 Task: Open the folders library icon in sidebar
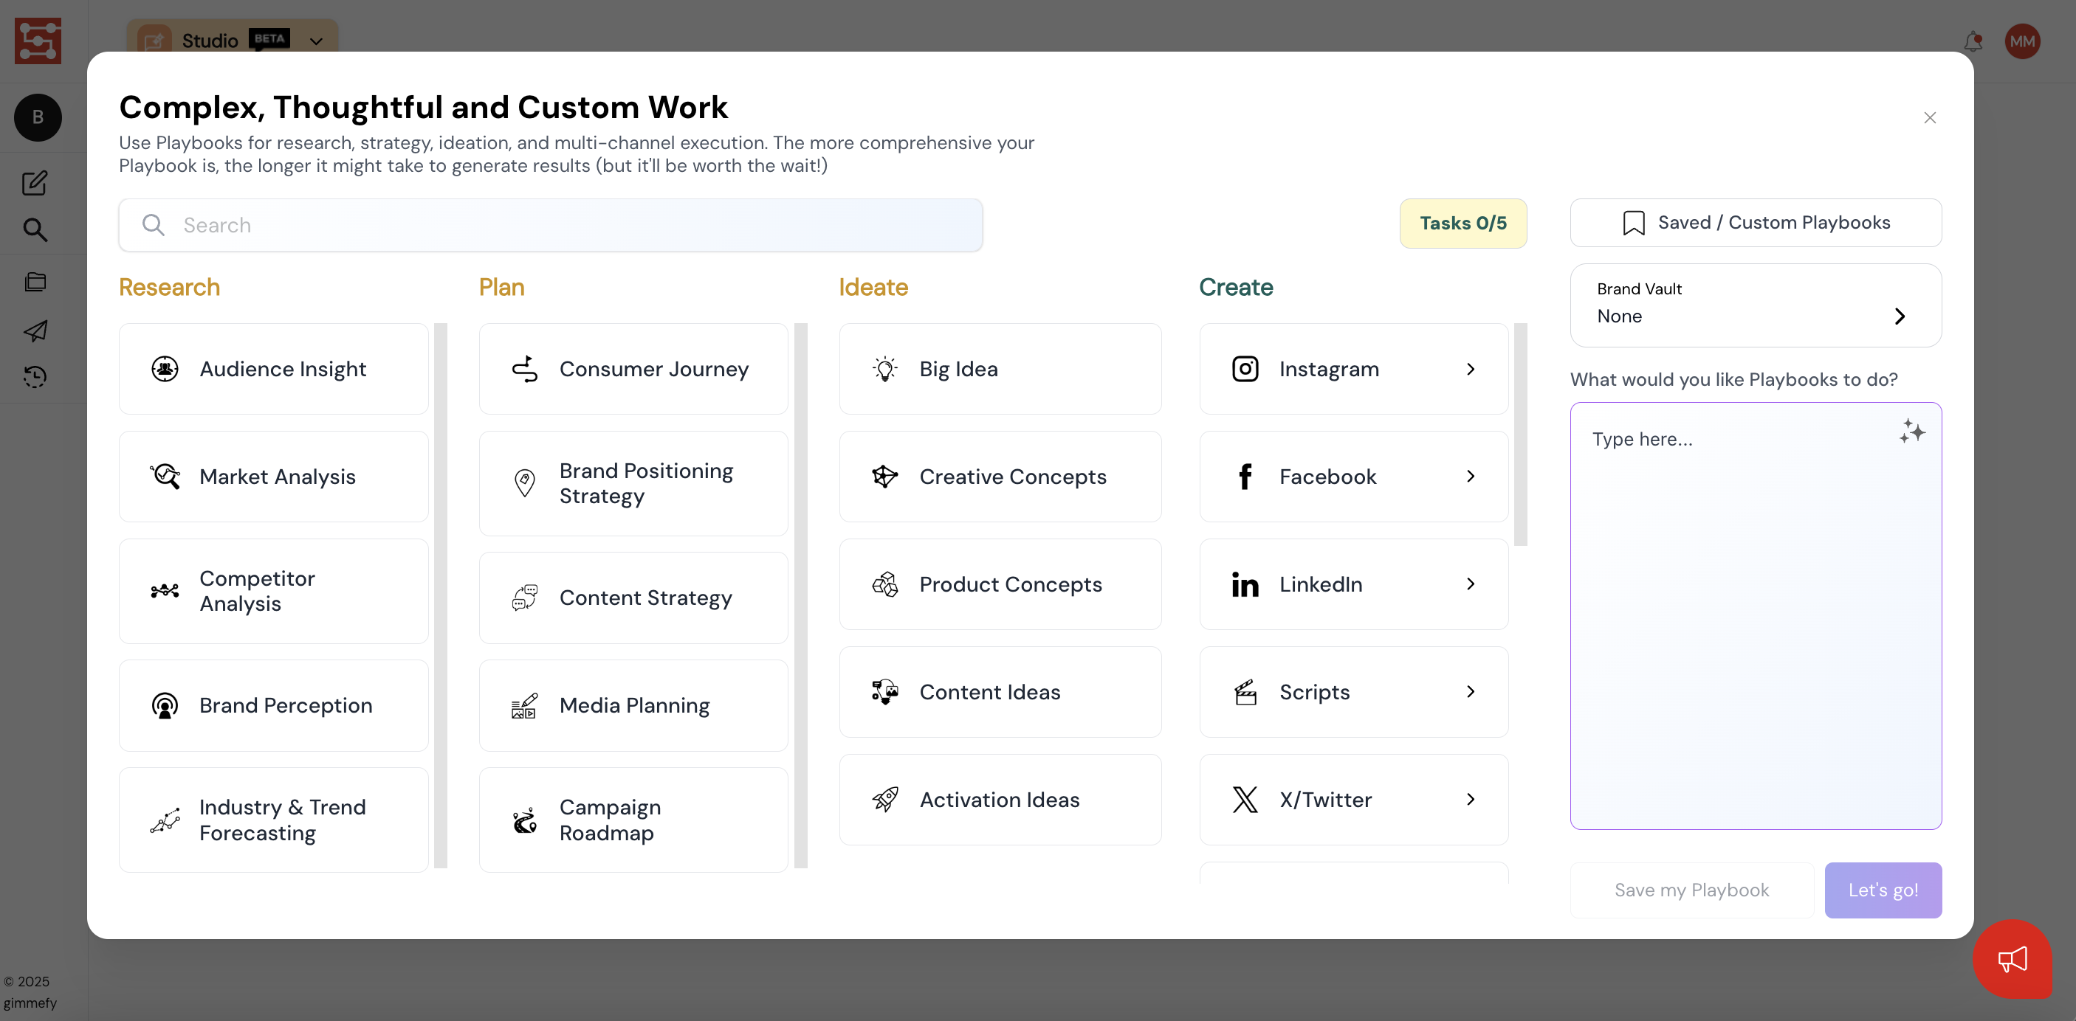pos(35,282)
